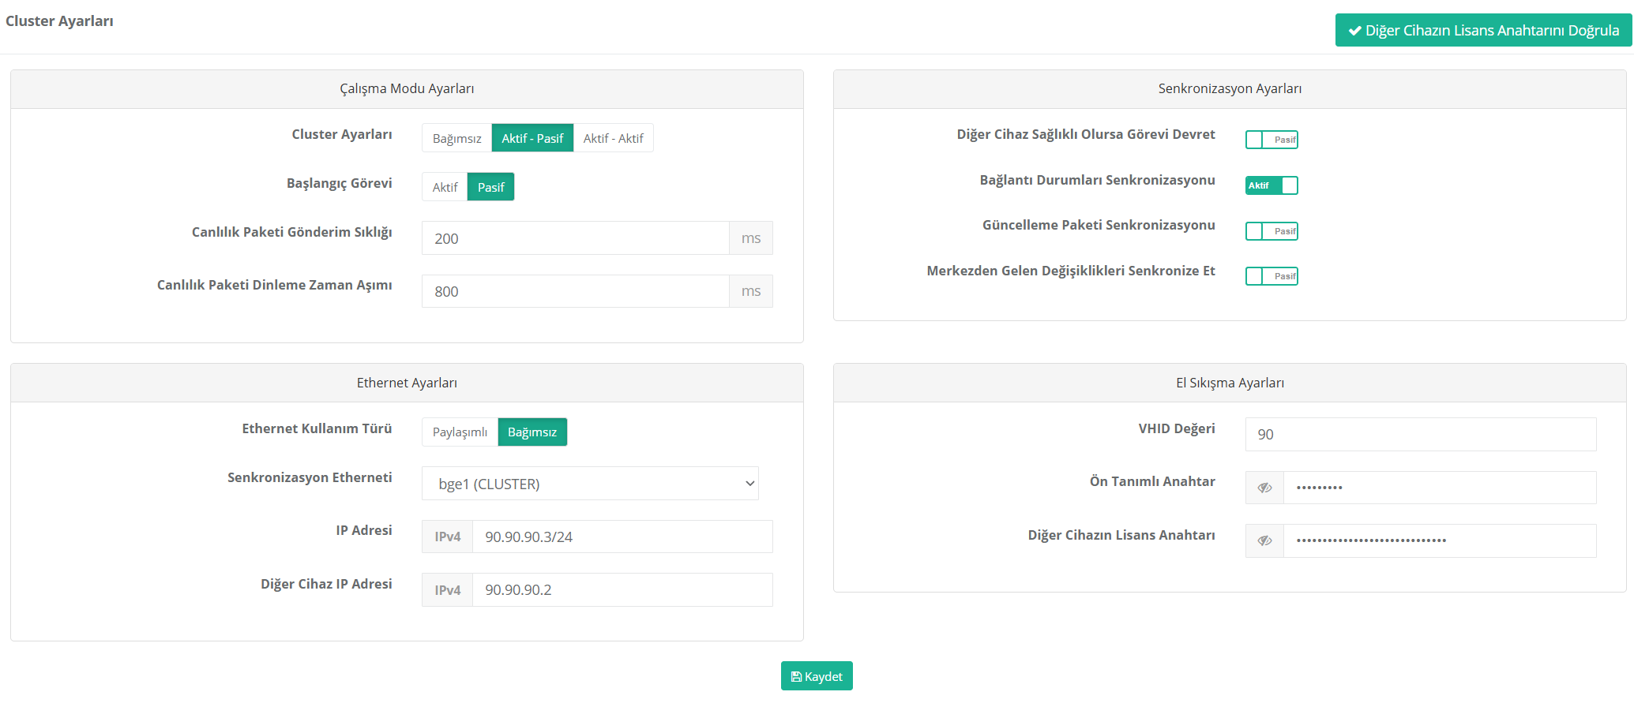Click the IP Adresi input field
1634x703 pixels.
pos(622,537)
